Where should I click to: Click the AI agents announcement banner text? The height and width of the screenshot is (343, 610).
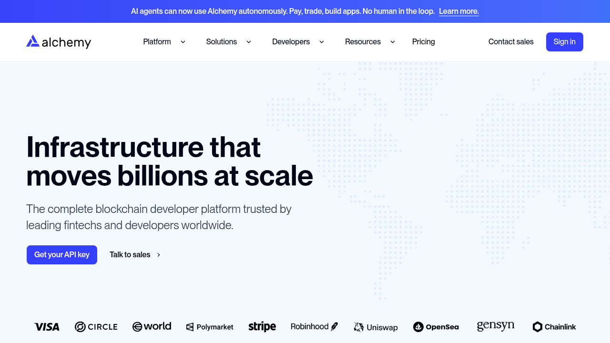(x=283, y=11)
